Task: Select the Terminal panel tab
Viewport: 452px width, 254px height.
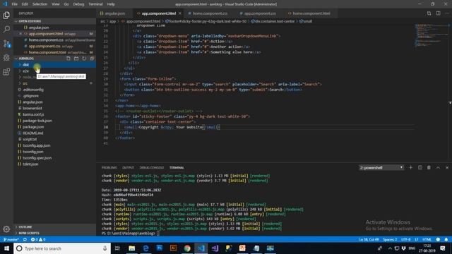Action: [177, 168]
